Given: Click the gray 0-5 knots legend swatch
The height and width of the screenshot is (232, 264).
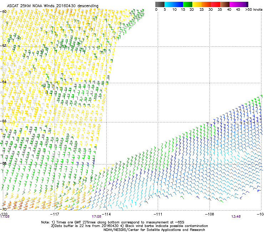Looking at the screenshot, I should [160, 4].
